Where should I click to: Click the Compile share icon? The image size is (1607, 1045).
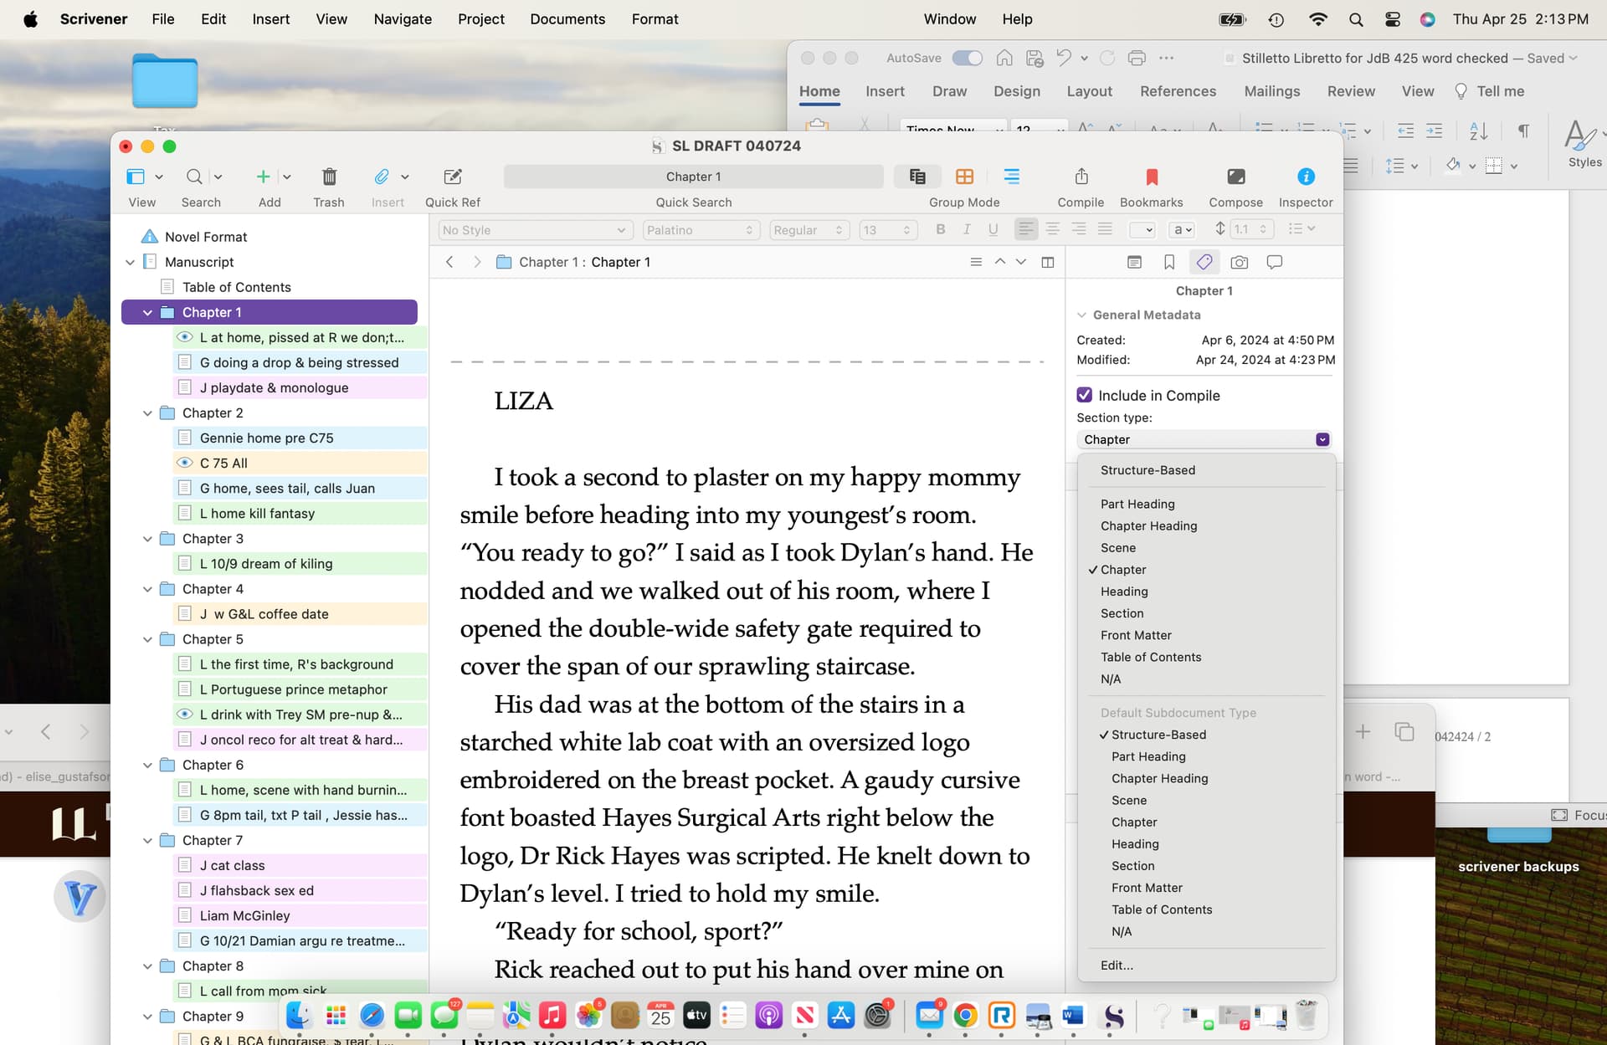click(x=1081, y=177)
